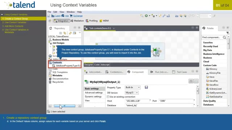The image size is (232, 130).
Task: Click the Host input field
Action: pyautogui.click(x=137, y=101)
